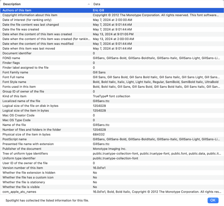Viewport: 224px width, 206px height.
Task: Select the 'Font Style name' row
Action: pos(112,82)
